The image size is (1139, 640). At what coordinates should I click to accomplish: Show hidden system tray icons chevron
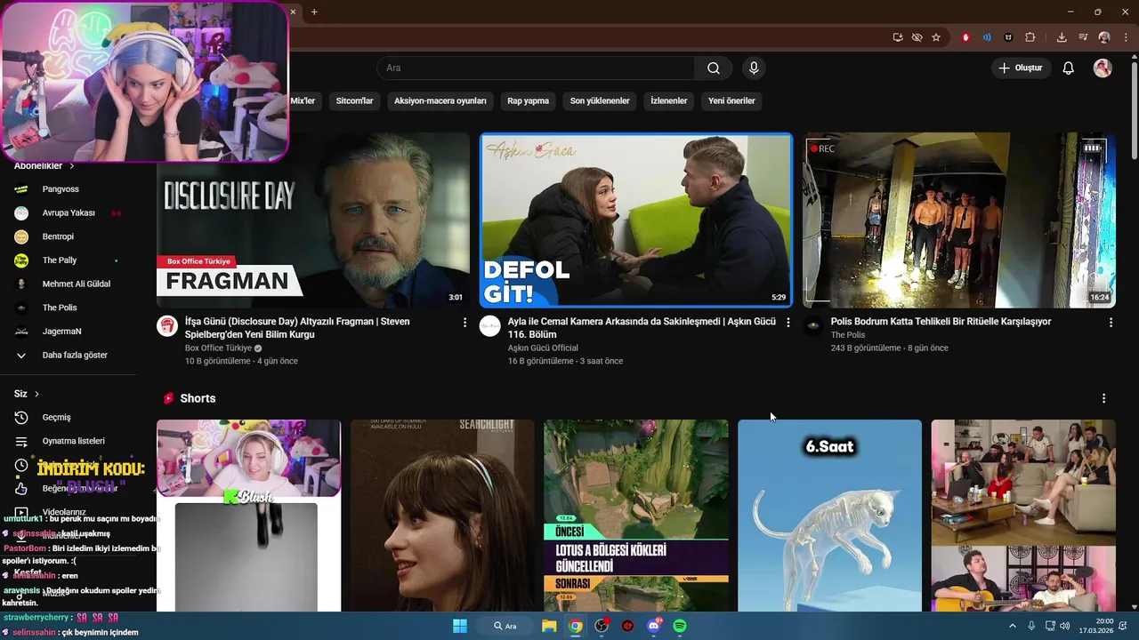click(x=1013, y=626)
